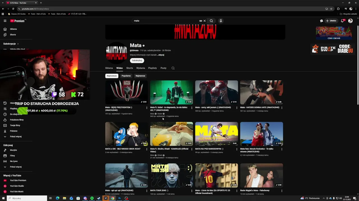Open options for MATA NA PGE NARODOWYM video

[x=237, y=149]
